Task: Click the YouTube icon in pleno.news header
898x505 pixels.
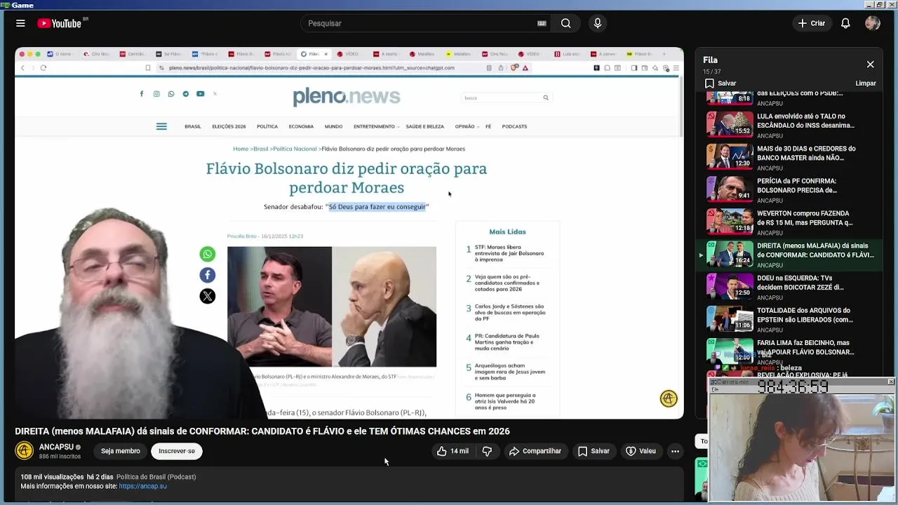Action: 200,94
